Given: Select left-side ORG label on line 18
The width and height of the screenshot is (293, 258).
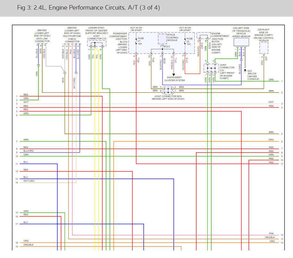Looking at the screenshot, I should [x=26, y=241].
